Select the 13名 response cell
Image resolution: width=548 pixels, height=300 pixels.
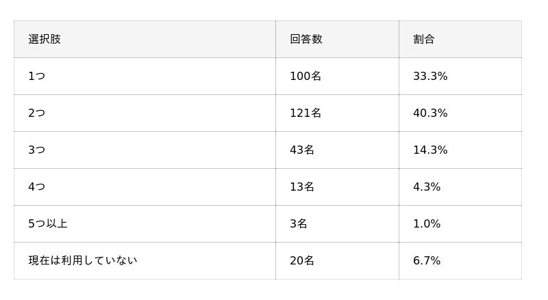click(x=302, y=187)
